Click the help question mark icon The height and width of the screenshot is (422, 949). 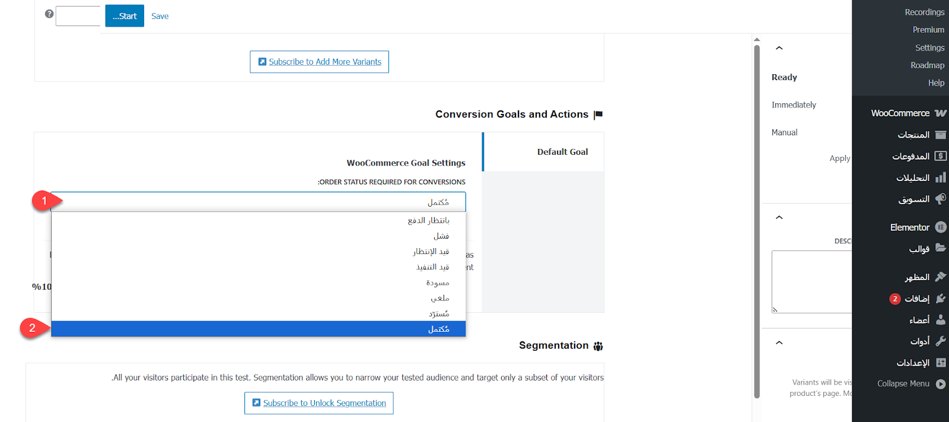[x=49, y=14]
